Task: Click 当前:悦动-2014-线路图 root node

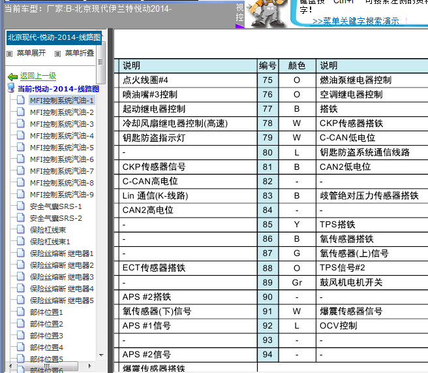Action: point(58,89)
